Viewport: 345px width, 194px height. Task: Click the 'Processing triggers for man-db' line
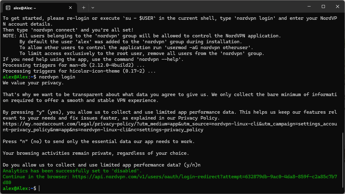(x=74, y=65)
